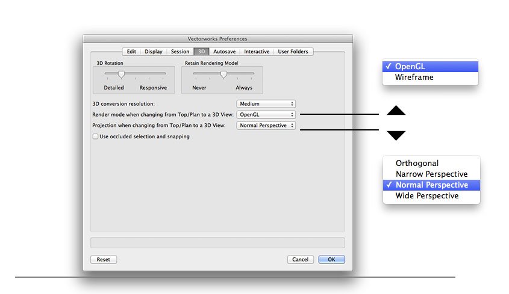Click the Never label under Retain Rendering

[199, 88]
